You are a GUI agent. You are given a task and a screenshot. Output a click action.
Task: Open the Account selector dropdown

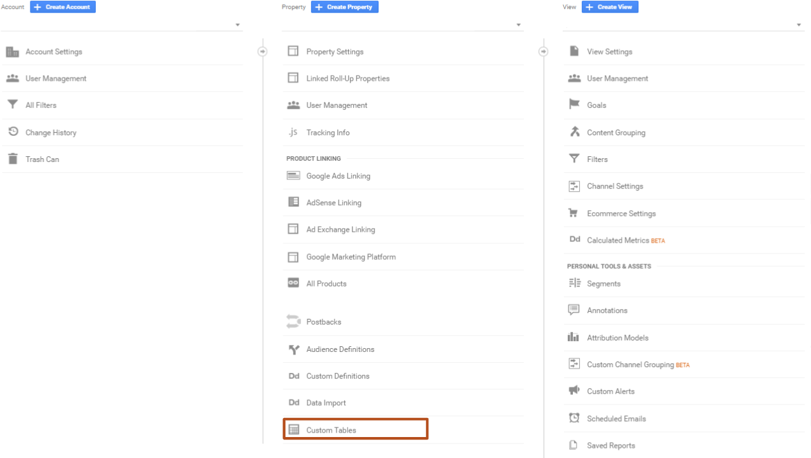click(x=238, y=25)
